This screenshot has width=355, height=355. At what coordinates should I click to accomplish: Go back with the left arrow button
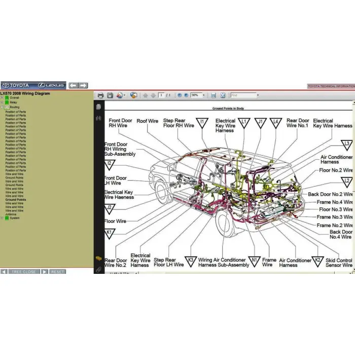pos(73,86)
